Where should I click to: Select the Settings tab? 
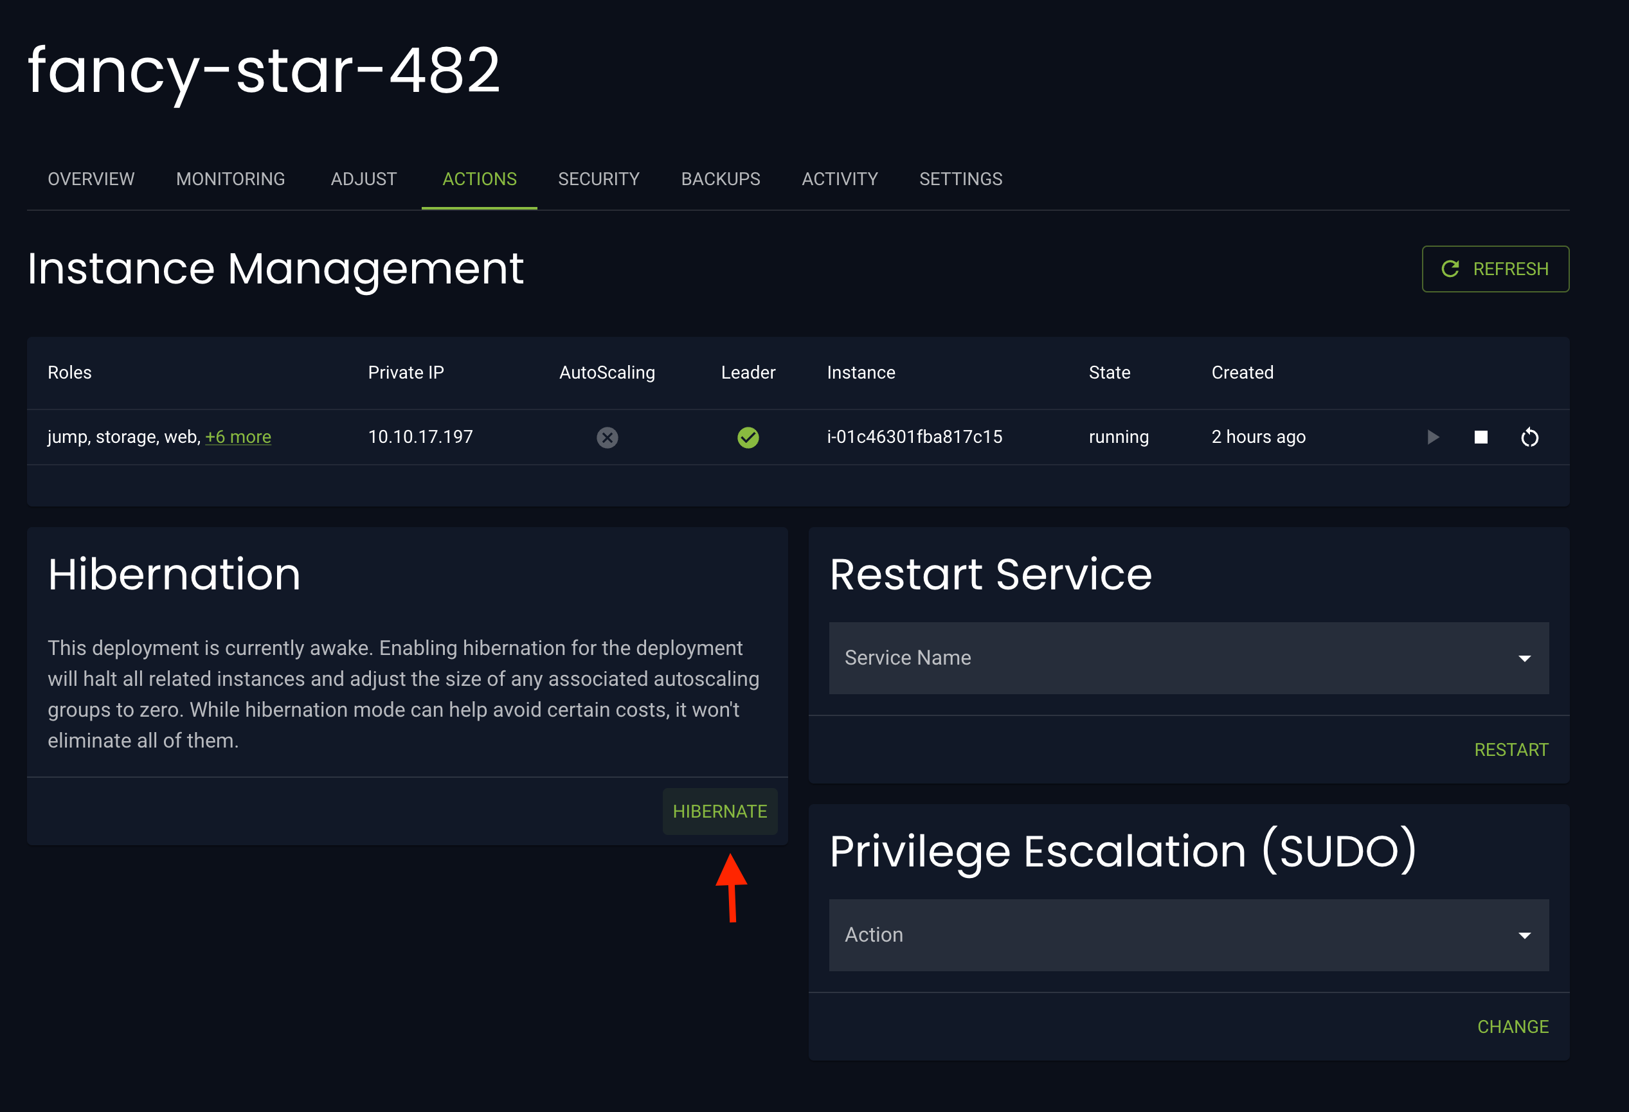(x=960, y=179)
